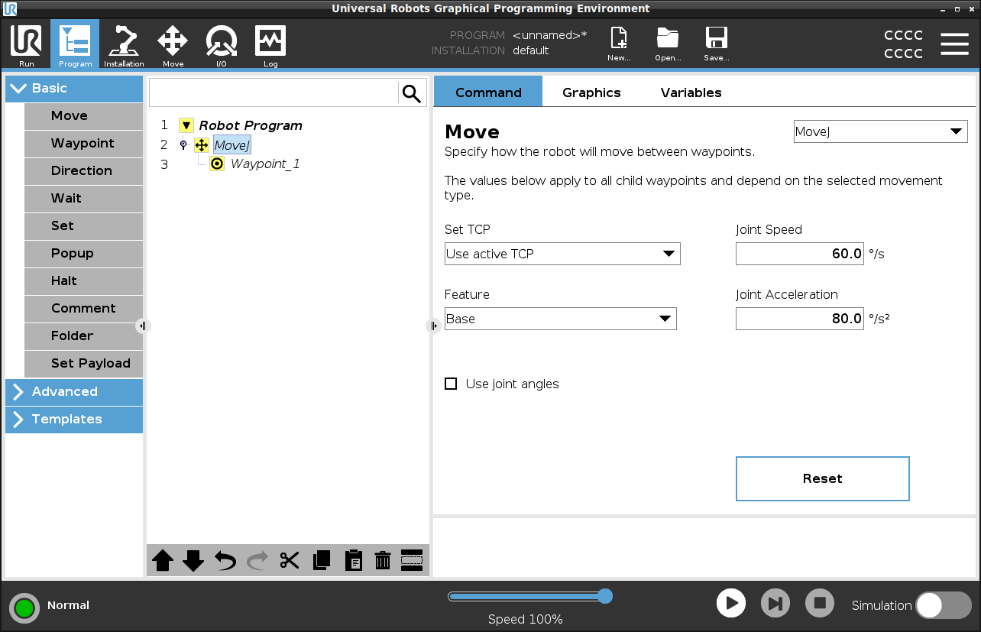Open the Set TCP dropdown
Viewport: 981px width, 632px height.
[562, 254]
